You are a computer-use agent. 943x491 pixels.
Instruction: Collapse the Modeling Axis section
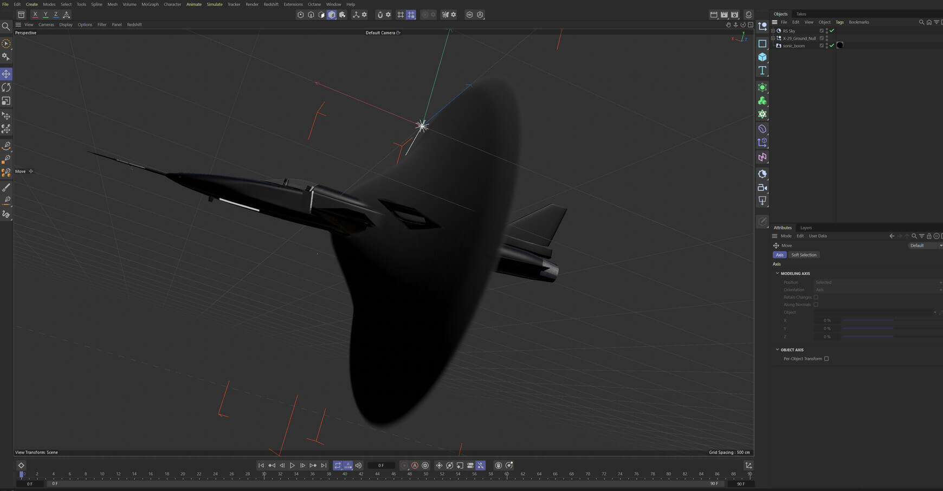[777, 273]
